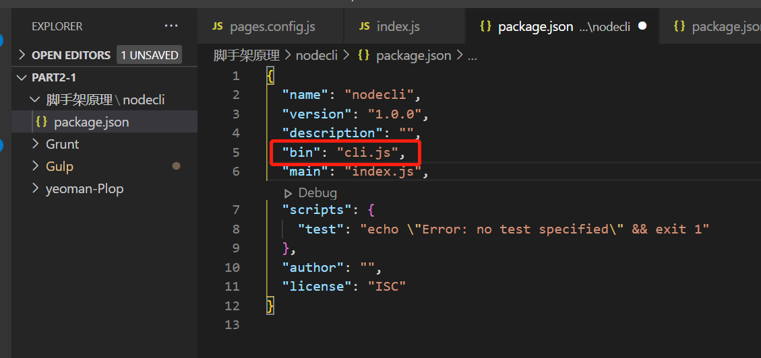Image resolution: width=761 pixels, height=358 pixels.
Task: Click the Debug code lens link
Action: (x=317, y=193)
